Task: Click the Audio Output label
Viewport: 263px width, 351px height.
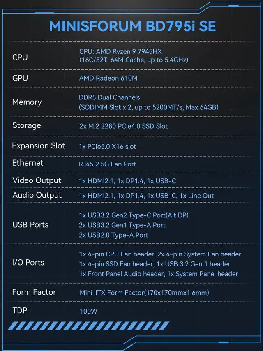Action: pyautogui.click(x=37, y=195)
